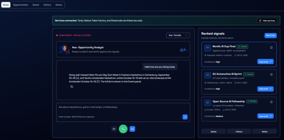Send message with blue enter arrow button
Viewport: 284px width, 140px height.
(x=185, y=117)
